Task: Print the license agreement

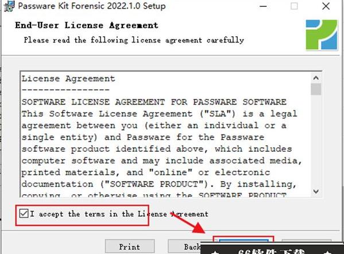Action: click(130, 247)
